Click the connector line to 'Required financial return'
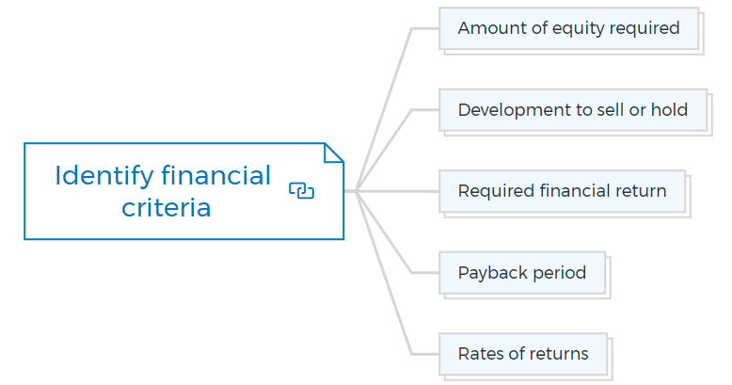 [x=397, y=191]
